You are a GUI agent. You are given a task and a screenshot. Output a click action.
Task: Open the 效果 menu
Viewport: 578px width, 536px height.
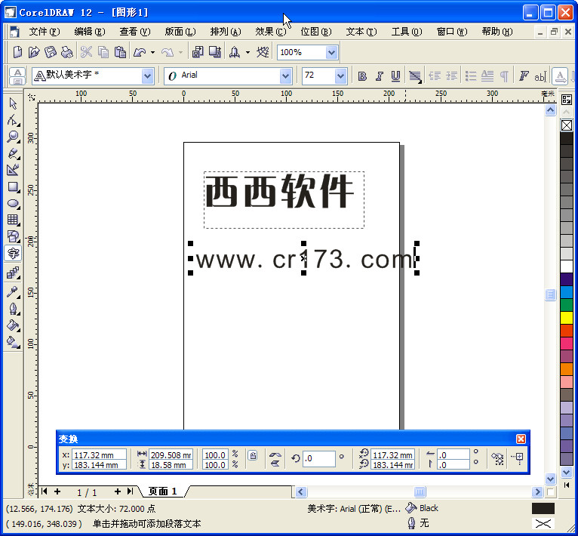(x=271, y=32)
